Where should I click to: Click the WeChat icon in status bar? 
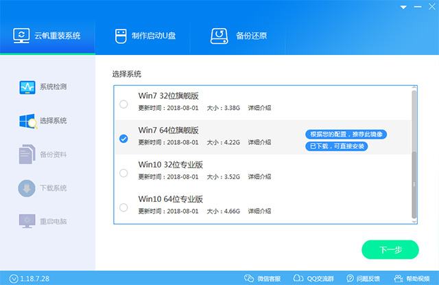(249, 278)
